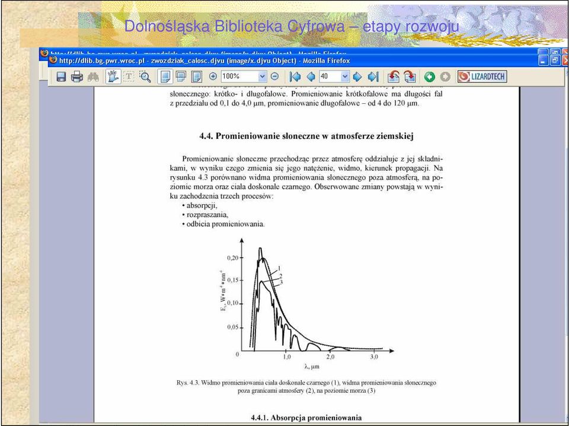Switch to facing pages layout
Screen dimensions: 569x426
click(196, 77)
